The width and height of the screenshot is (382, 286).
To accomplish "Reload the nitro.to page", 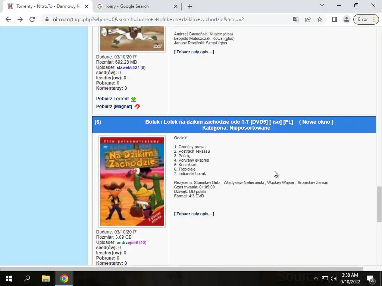I will click(x=32, y=19).
